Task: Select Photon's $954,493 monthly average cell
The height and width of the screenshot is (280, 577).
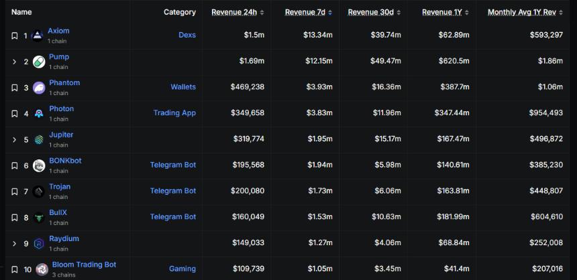Action: [x=546, y=113]
